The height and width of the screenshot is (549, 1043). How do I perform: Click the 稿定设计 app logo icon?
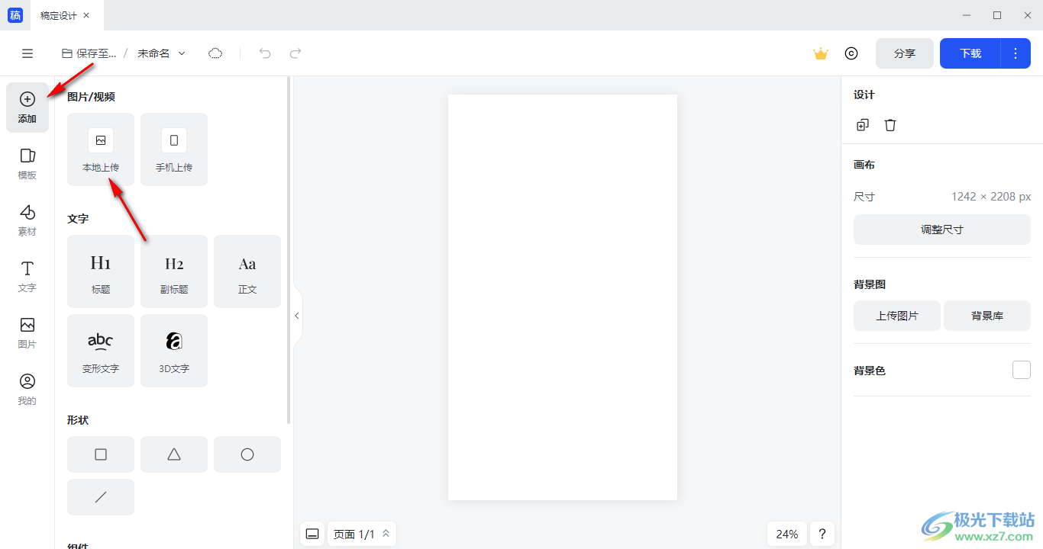[x=15, y=15]
